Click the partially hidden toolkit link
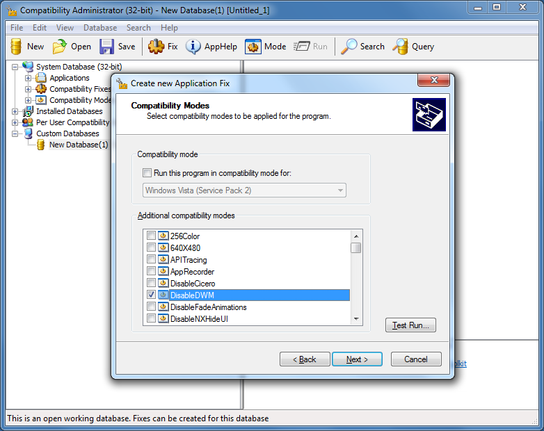Image resolution: width=544 pixels, height=431 pixels. coord(460,364)
